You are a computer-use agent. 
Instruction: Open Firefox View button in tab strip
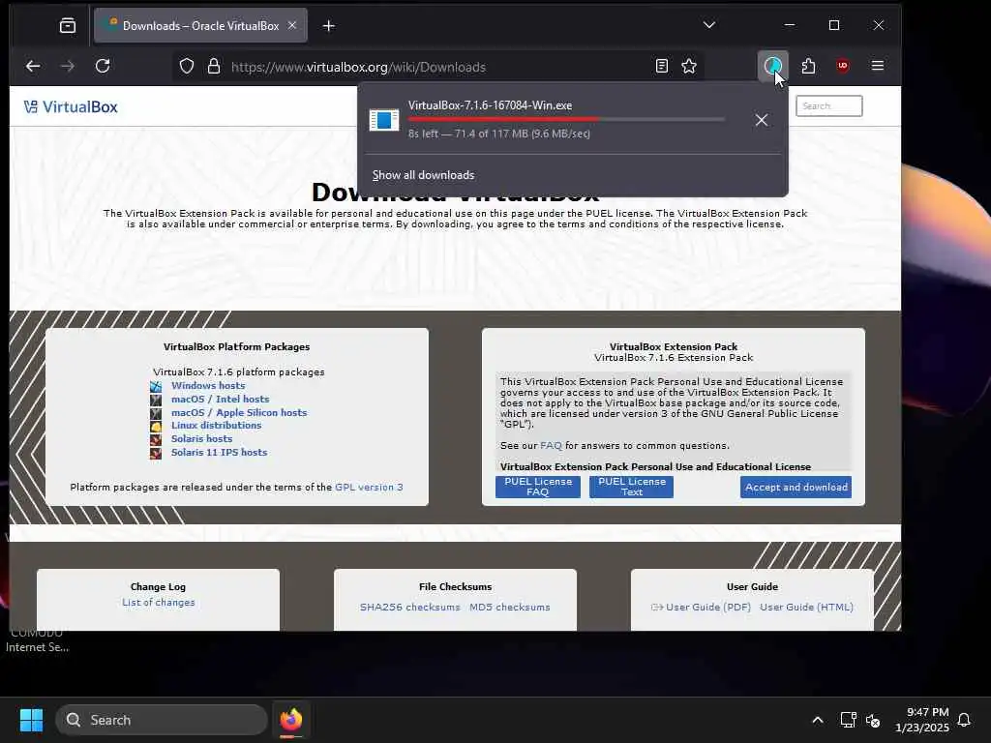[68, 25]
